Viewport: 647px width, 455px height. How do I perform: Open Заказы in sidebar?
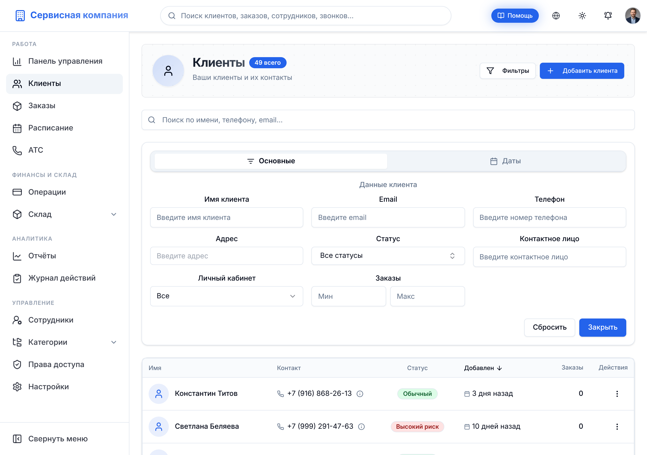point(64,106)
